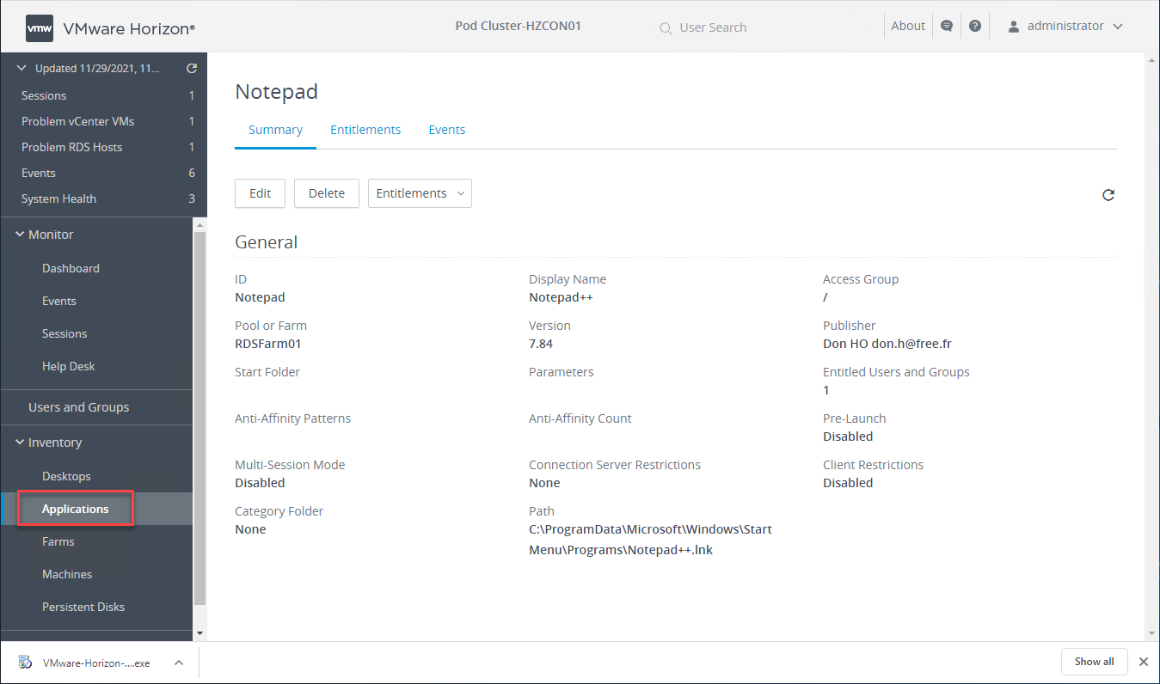The height and width of the screenshot is (684, 1160).
Task: Click the sidebar vertical scrollbar
Action: coord(200,417)
